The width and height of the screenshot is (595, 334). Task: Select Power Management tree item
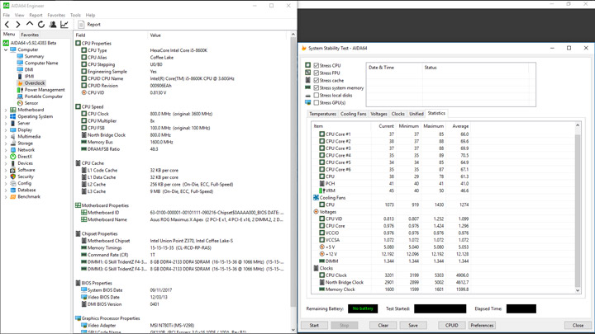[x=44, y=90]
